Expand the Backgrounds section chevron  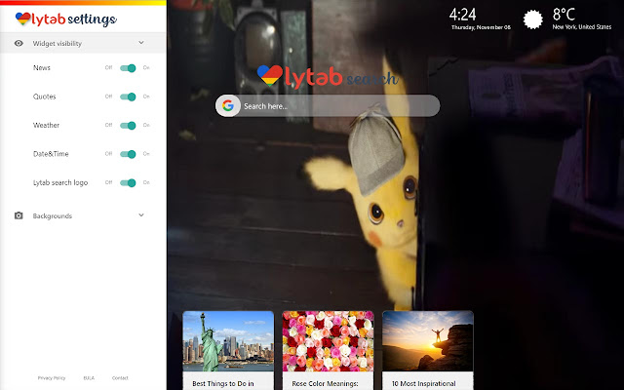click(141, 214)
